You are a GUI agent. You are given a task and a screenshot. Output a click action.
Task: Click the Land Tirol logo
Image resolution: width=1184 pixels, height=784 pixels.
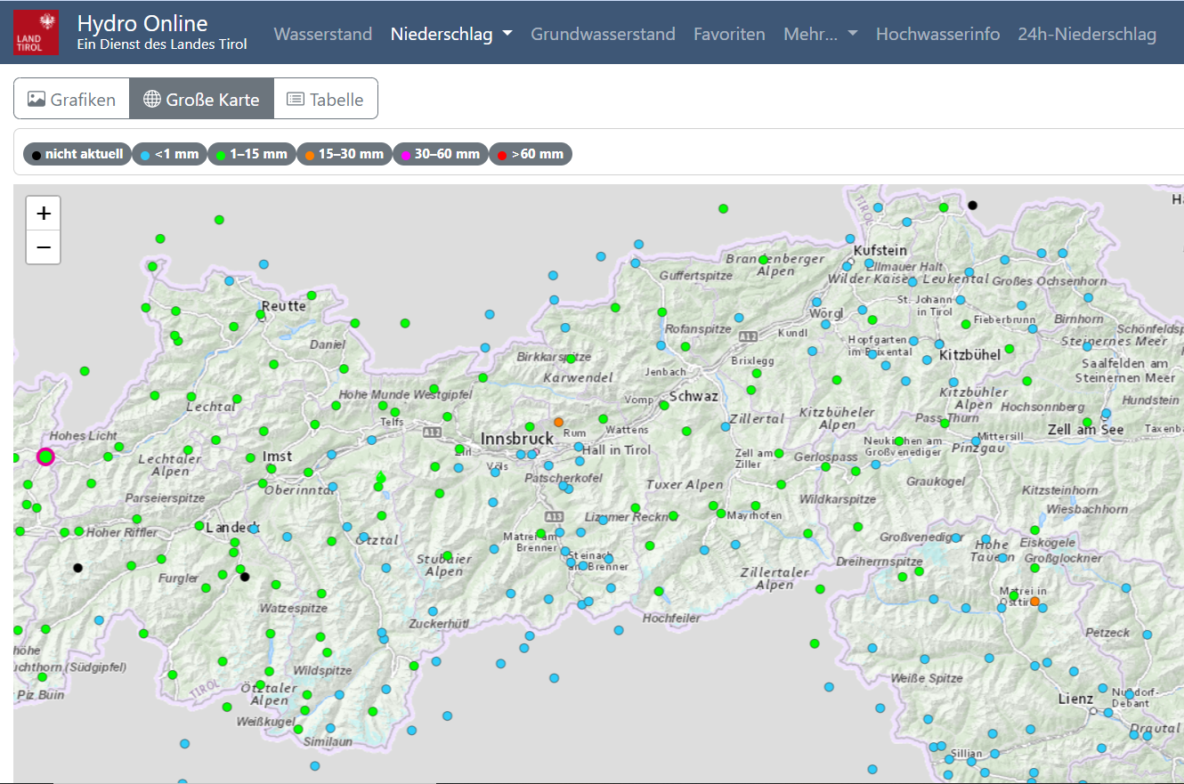coord(36,33)
